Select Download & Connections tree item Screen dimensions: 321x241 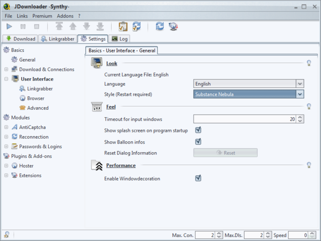tap(43, 69)
